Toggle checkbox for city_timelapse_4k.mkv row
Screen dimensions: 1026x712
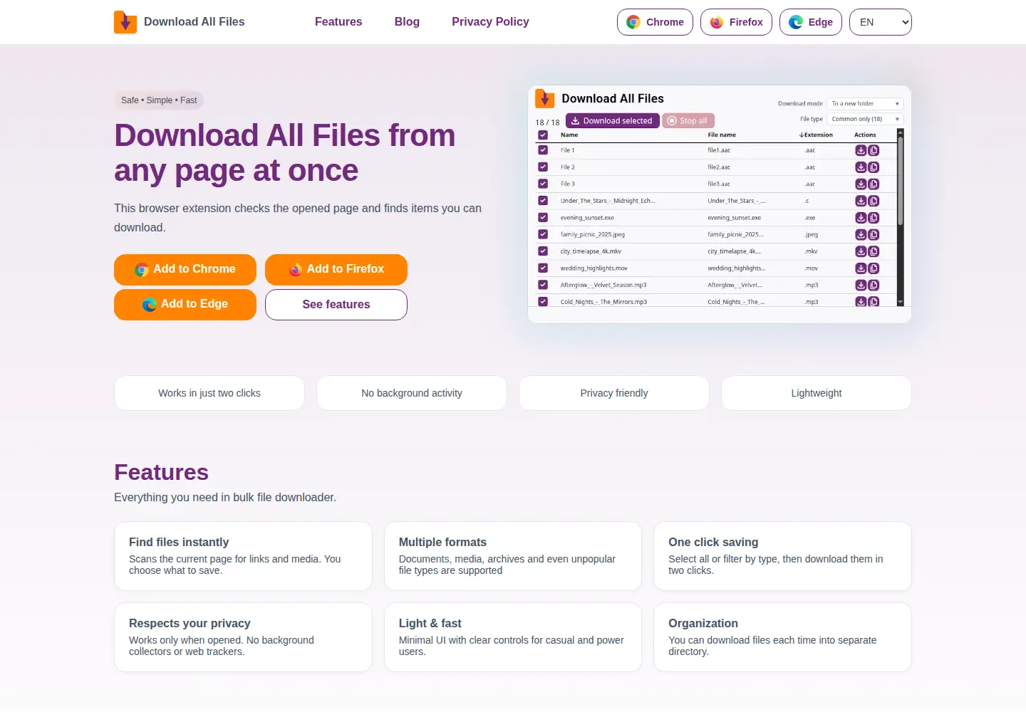[x=543, y=251]
